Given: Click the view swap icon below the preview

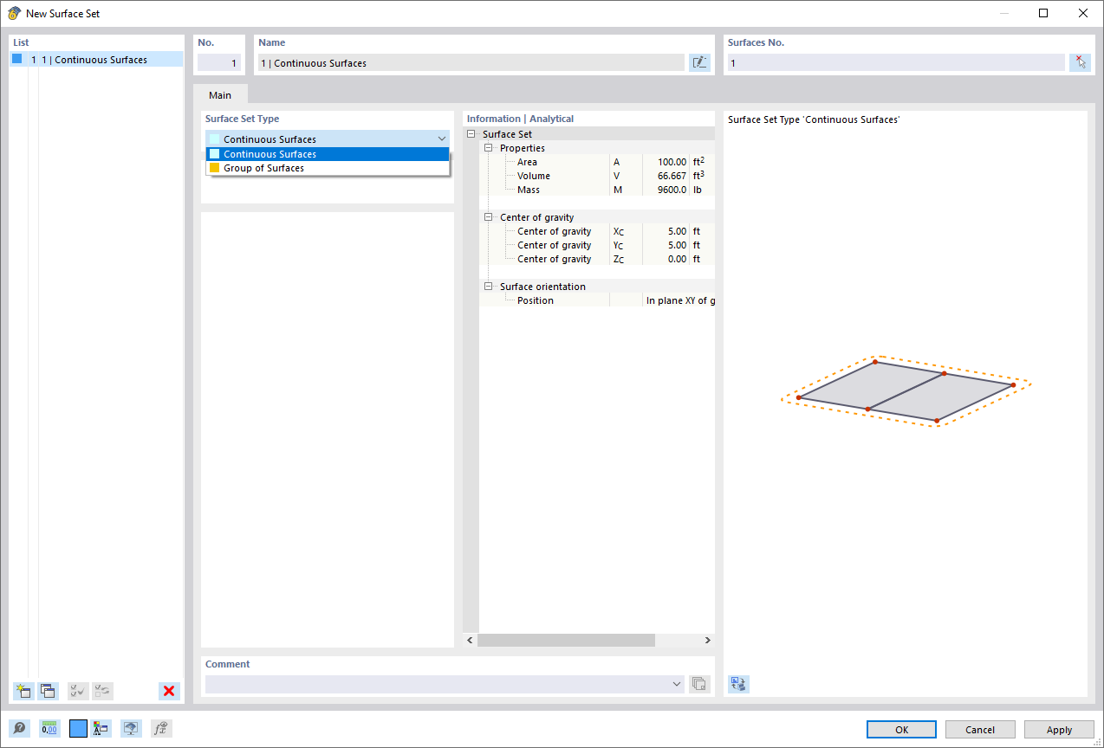Looking at the screenshot, I should [738, 684].
